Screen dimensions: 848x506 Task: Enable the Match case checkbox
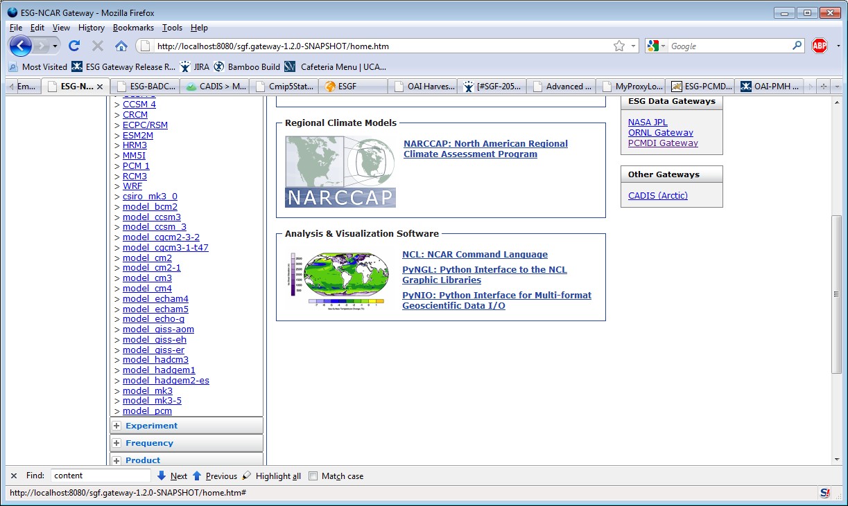point(313,476)
